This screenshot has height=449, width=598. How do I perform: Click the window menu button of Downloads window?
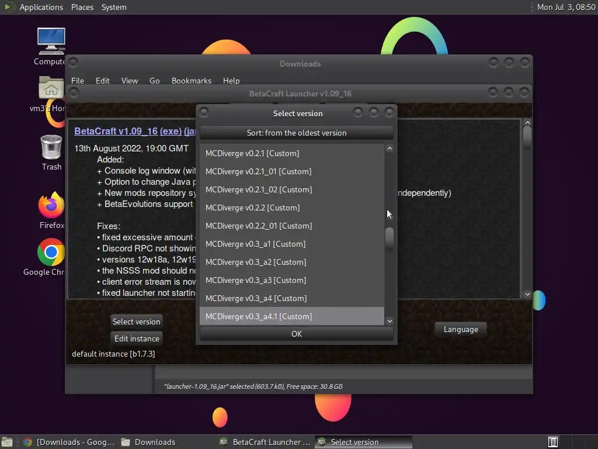73,62
